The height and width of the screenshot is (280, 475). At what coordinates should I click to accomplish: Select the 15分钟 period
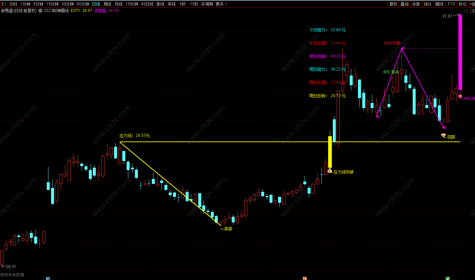pyautogui.click(x=52, y=4)
